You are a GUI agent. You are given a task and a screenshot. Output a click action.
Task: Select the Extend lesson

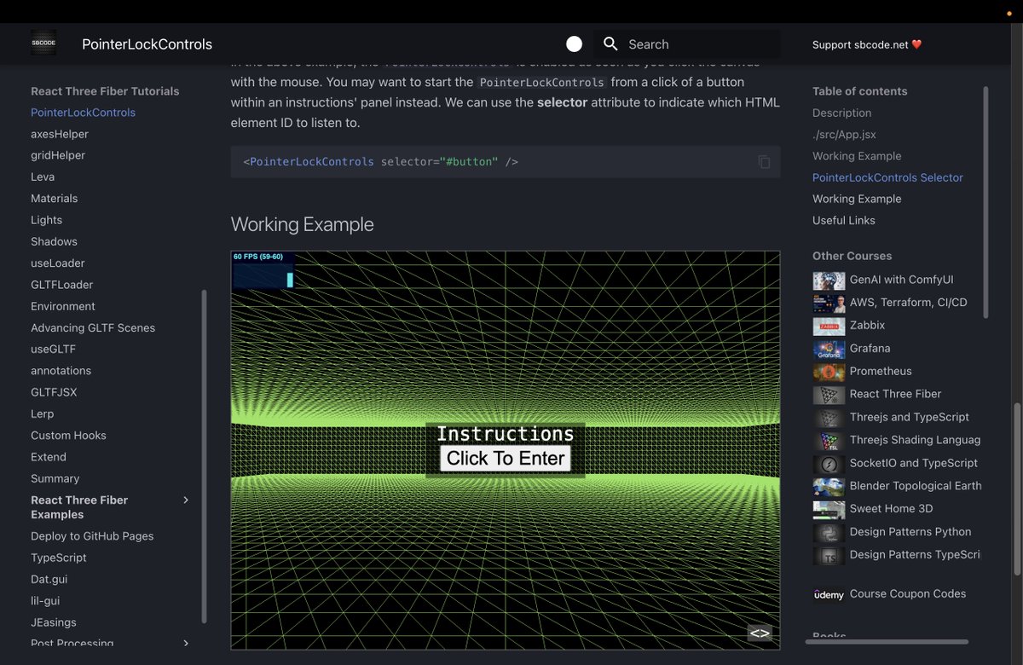pyautogui.click(x=49, y=457)
